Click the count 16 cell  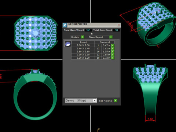(98, 52)
